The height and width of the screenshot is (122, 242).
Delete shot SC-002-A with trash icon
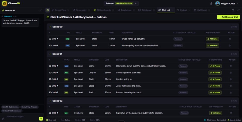point(231,113)
